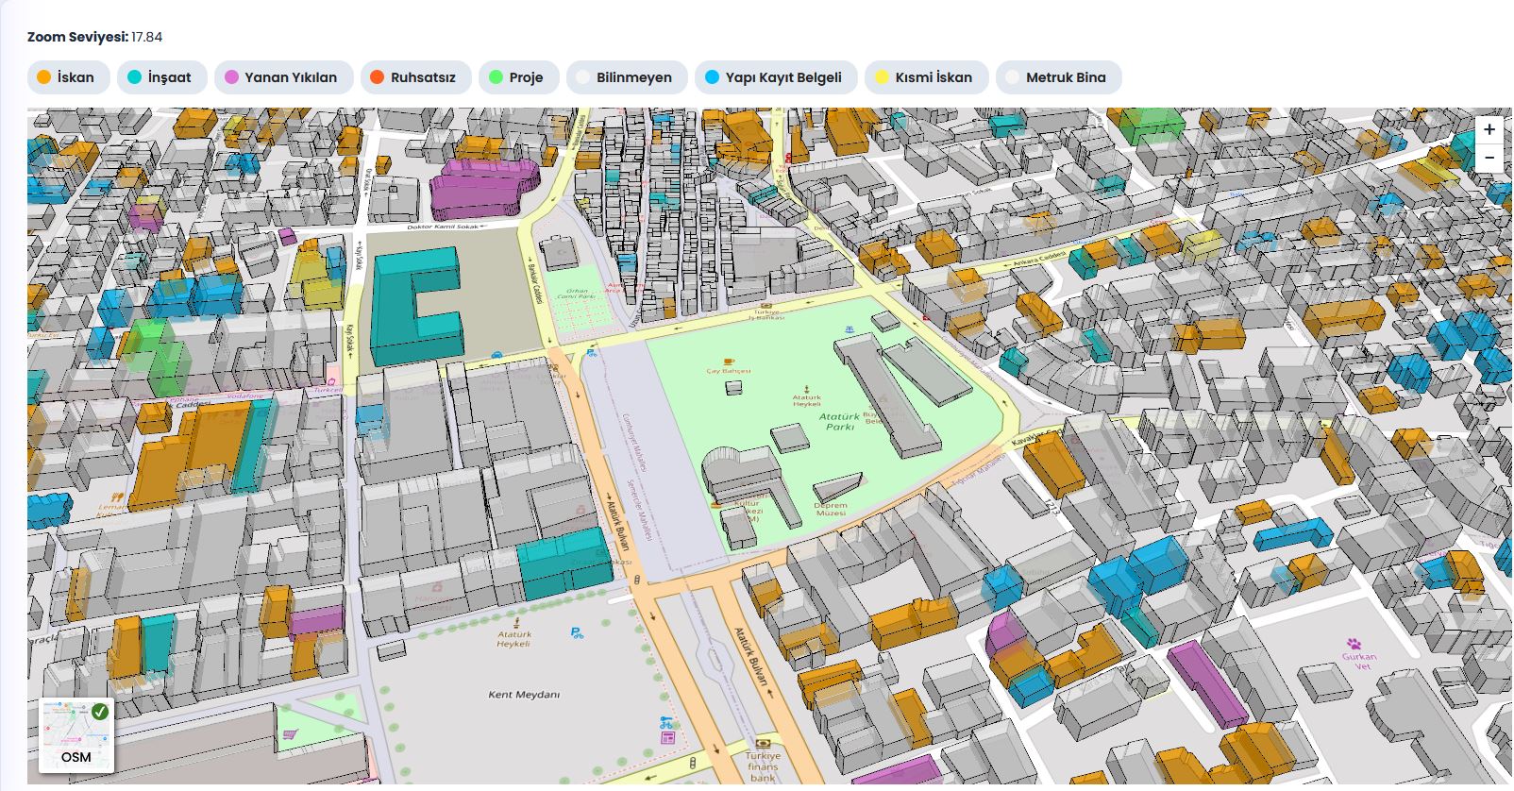The height and width of the screenshot is (791, 1514).
Task: Select the OSM basemap thumbnail
Action: click(76, 734)
